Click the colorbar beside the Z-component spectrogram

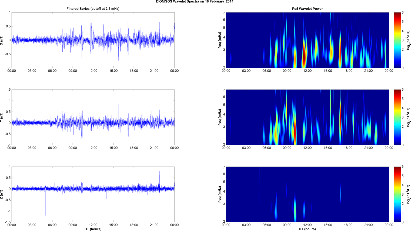pos(397,194)
